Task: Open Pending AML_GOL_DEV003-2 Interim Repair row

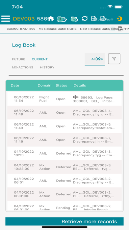Action: click(64, 206)
